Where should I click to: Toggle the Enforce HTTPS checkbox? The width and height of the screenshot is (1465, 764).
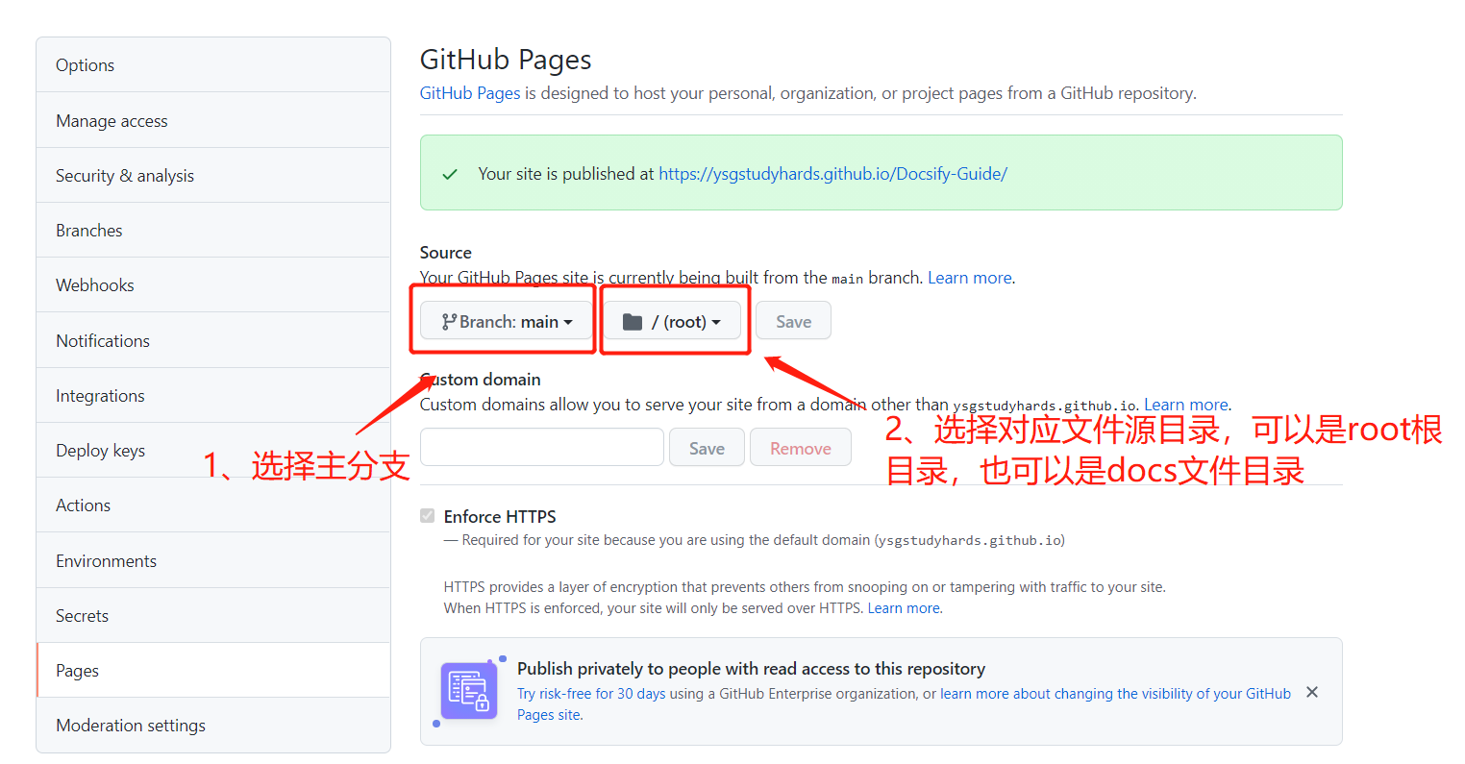(x=428, y=516)
